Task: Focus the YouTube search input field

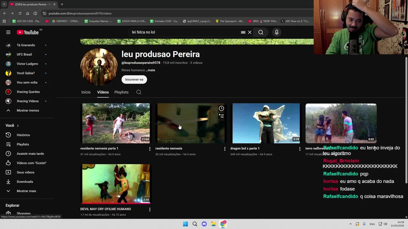Action: click(x=185, y=32)
